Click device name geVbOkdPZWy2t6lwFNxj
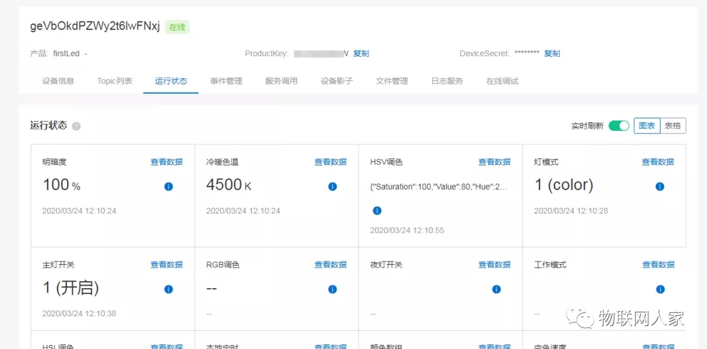 point(95,27)
